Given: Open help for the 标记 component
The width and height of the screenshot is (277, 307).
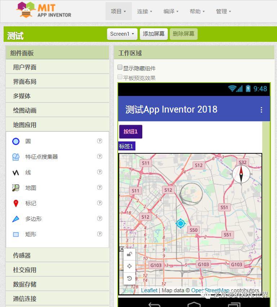Looking at the screenshot, I should click(x=100, y=203).
